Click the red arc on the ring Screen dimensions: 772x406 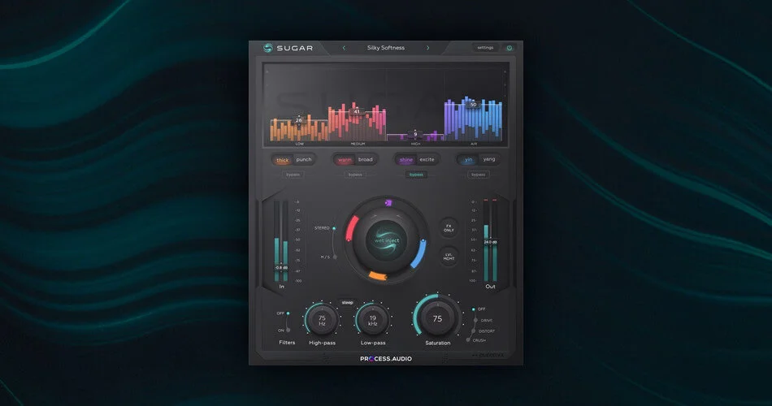(352, 228)
